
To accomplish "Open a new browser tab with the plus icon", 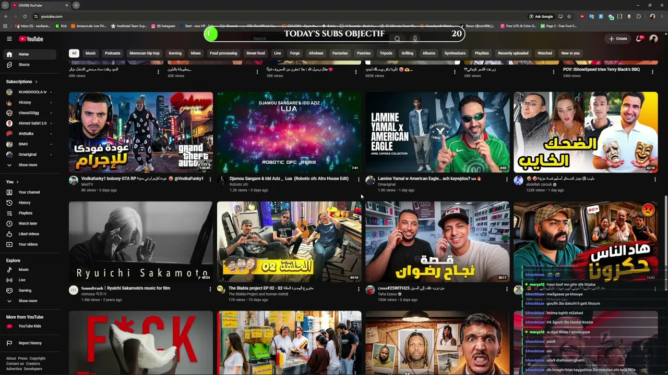I will (x=76, y=5).
